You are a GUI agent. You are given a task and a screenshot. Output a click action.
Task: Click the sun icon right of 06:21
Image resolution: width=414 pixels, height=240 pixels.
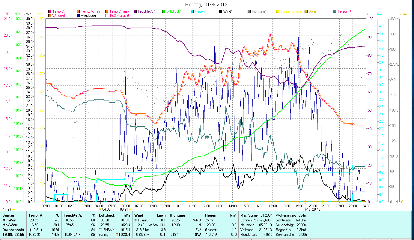point(130,209)
